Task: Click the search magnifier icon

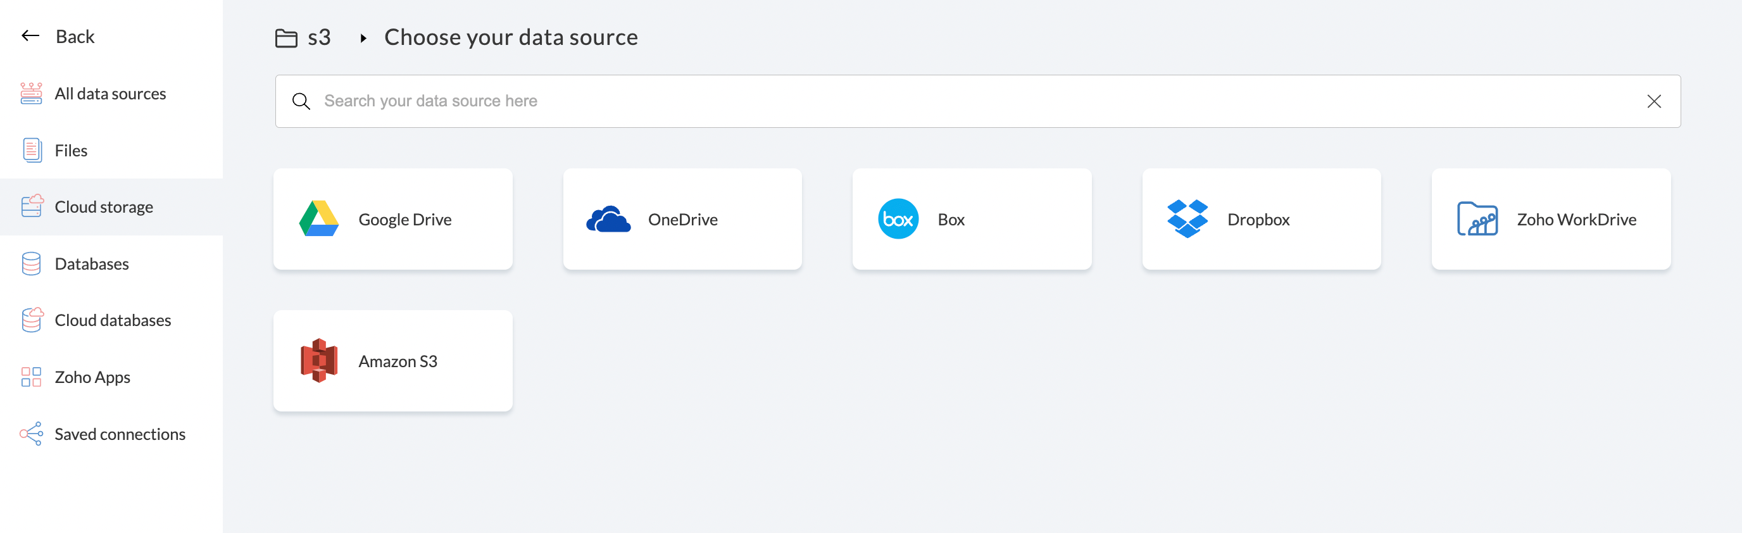Action: click(x=301, y=101)
